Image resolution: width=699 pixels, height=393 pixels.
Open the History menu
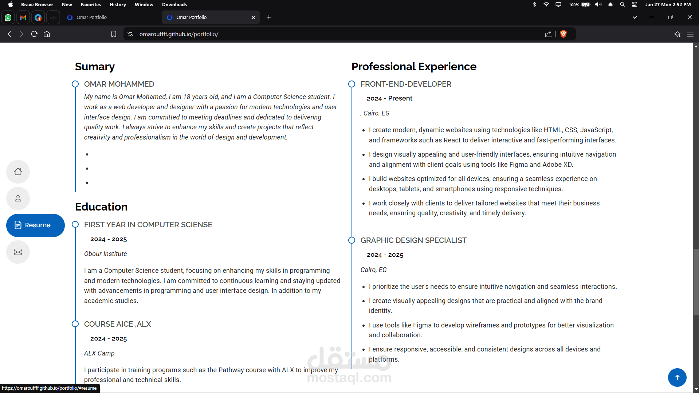pos(118,4)
